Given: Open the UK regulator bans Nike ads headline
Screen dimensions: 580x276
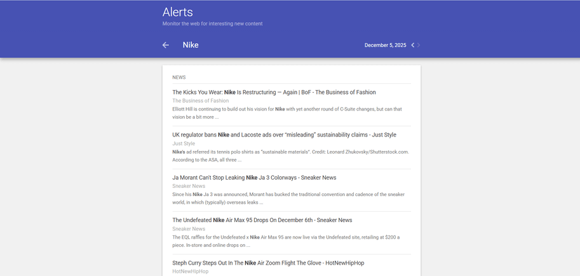Looking at the screenshot, I should point(284,135).
